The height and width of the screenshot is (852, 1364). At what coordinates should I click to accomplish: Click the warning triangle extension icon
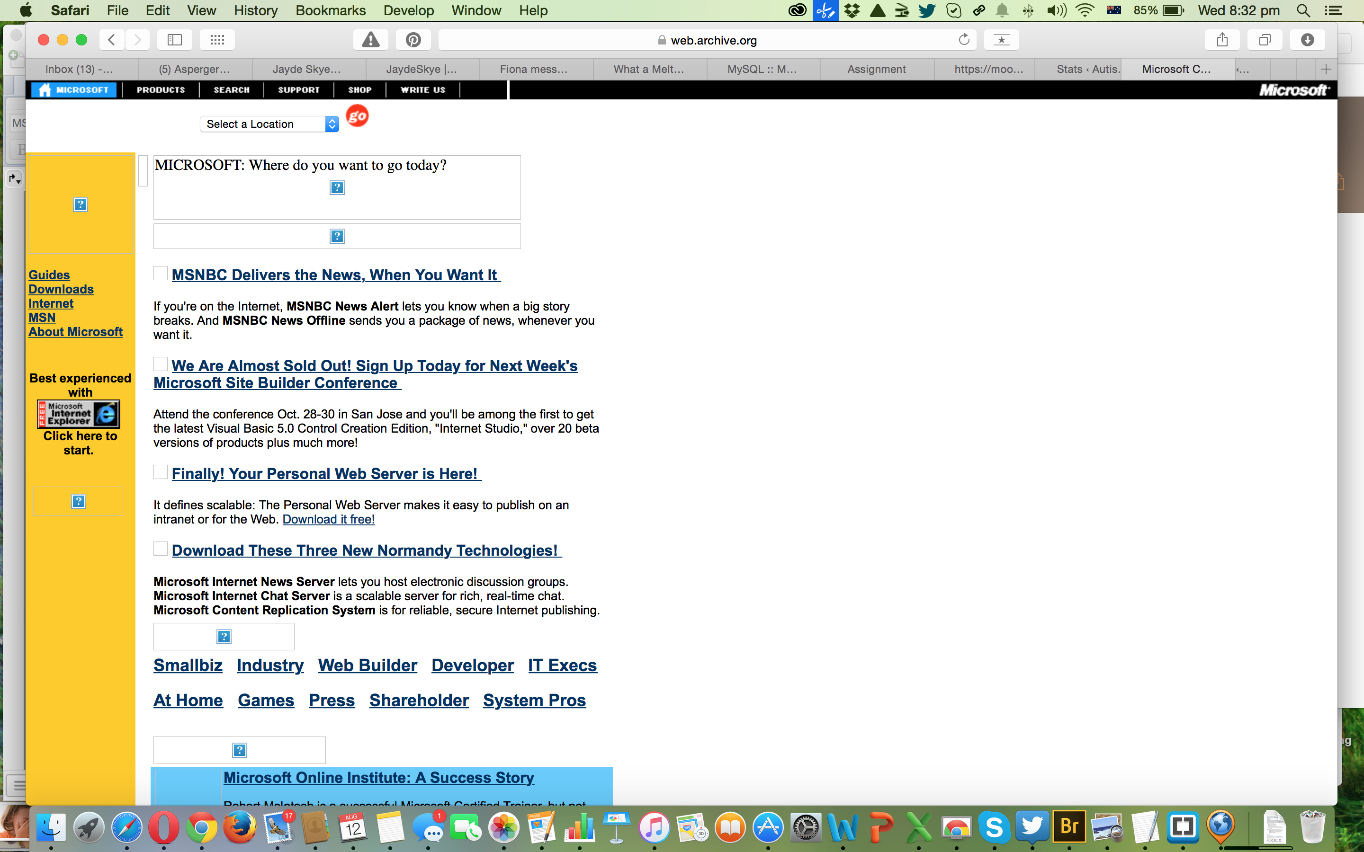[370, 39]
